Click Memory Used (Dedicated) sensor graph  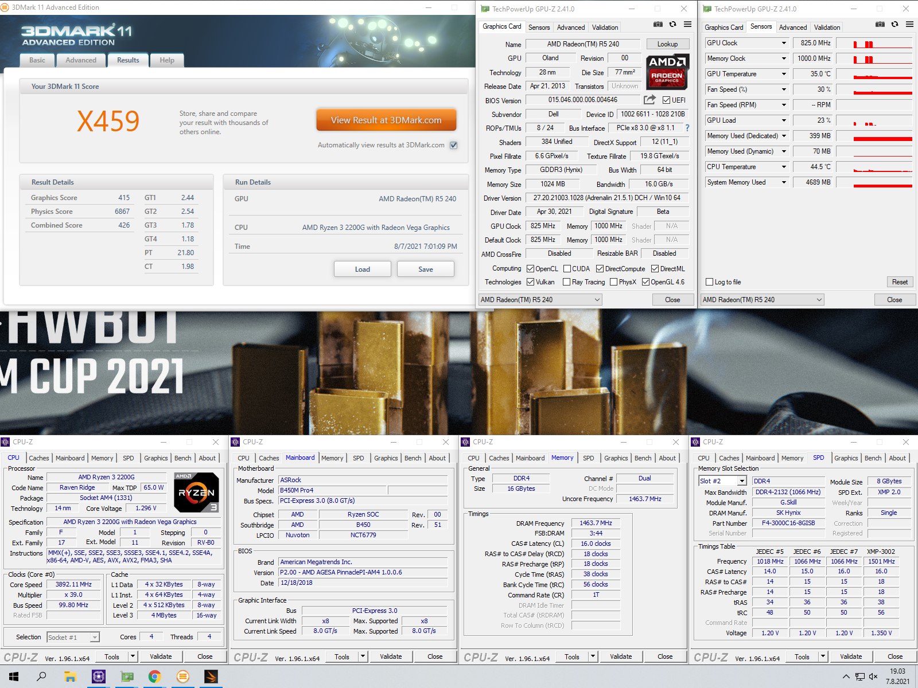[x=874, y=136]
